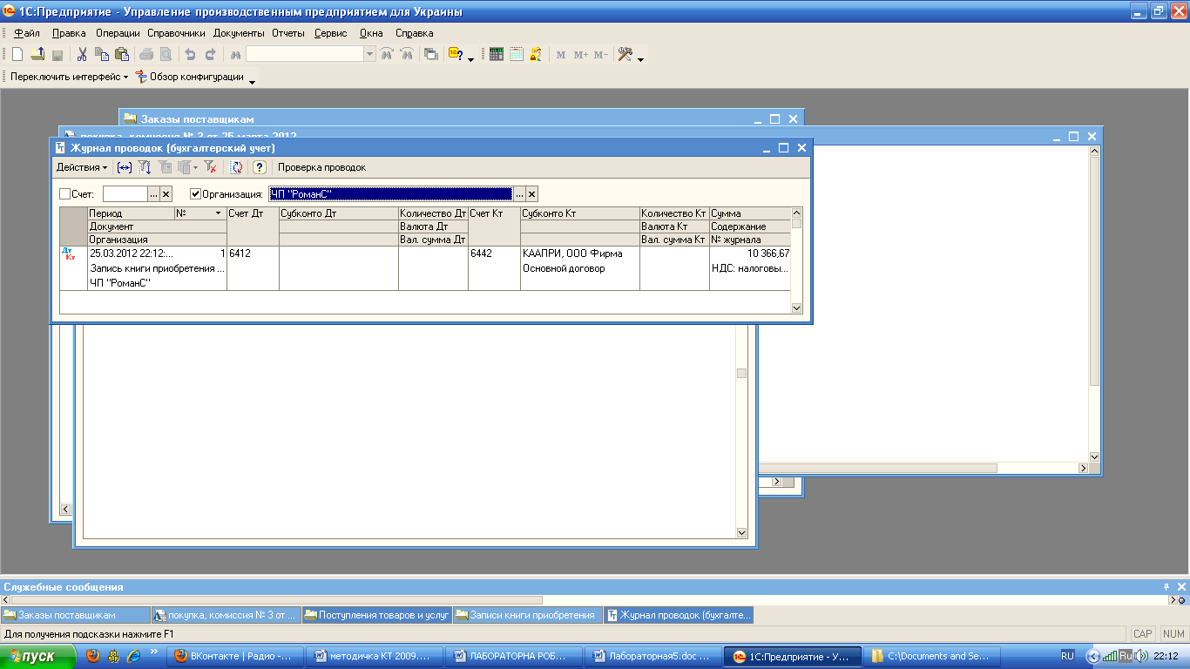Click the Организация field containing ЧП "РоманС"
The height and width of the screenshot is (669, 1190).
[x=390, y=194]
